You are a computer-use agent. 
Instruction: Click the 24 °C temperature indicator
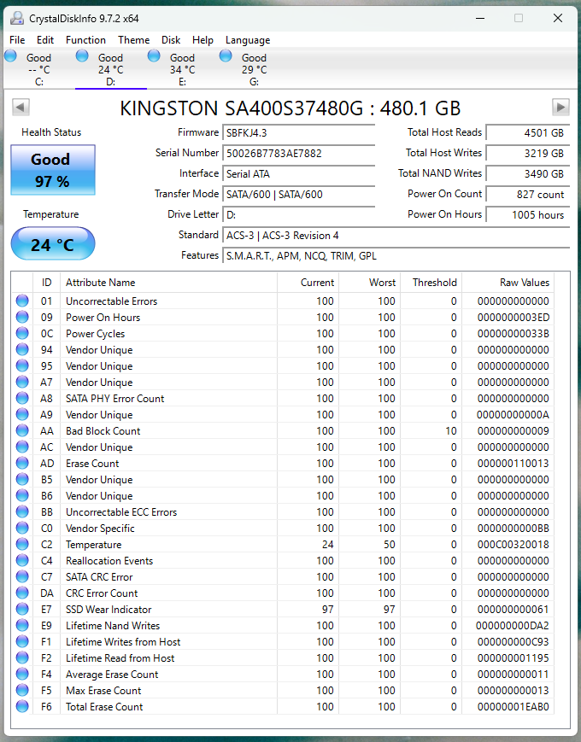[x=52, y=245]
